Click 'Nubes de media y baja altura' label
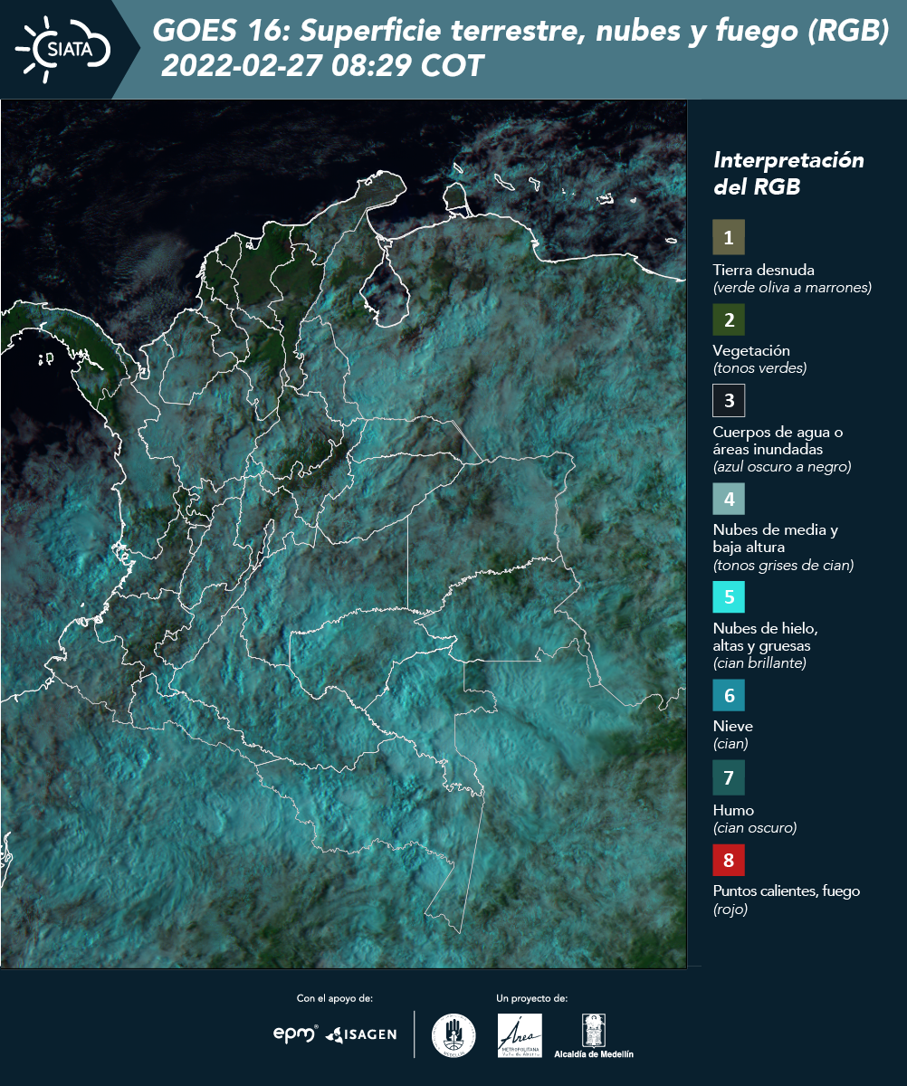This screenshot has height=1086, width=907. pos(776,538)
